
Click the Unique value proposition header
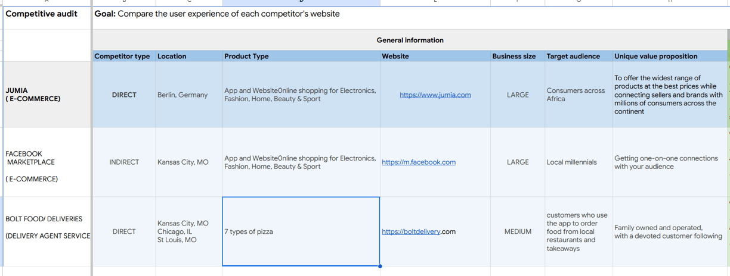(x=670, y=56)
